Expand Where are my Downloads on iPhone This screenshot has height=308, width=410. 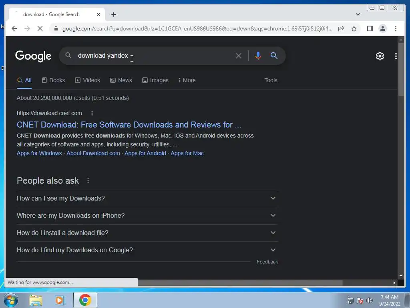pos(147,215)
